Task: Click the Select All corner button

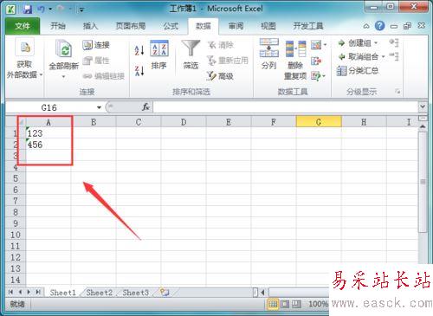Action: [16, 122]
